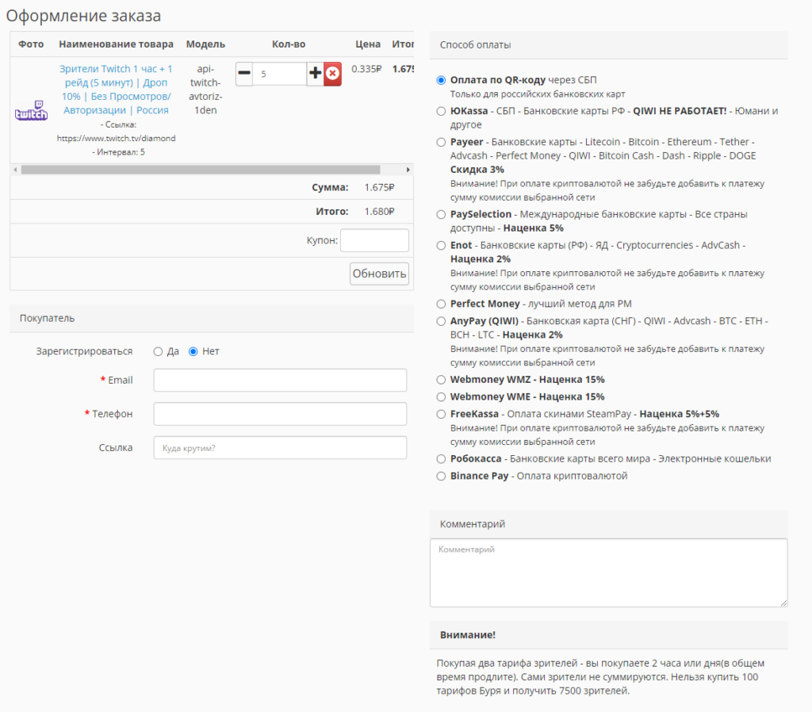Click the Кол-во column header

289,44
